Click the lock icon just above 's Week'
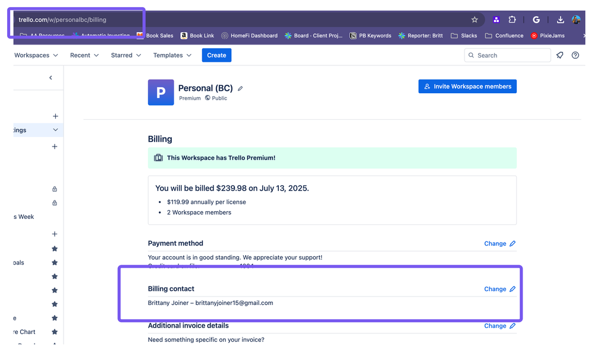The image size is (594, 353). tap(55, 203)
